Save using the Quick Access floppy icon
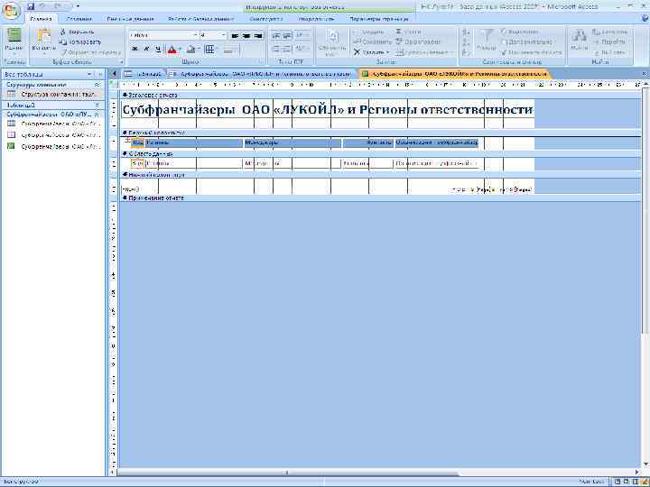This screenshot has width=650, height=487. (x=31, y=6)
